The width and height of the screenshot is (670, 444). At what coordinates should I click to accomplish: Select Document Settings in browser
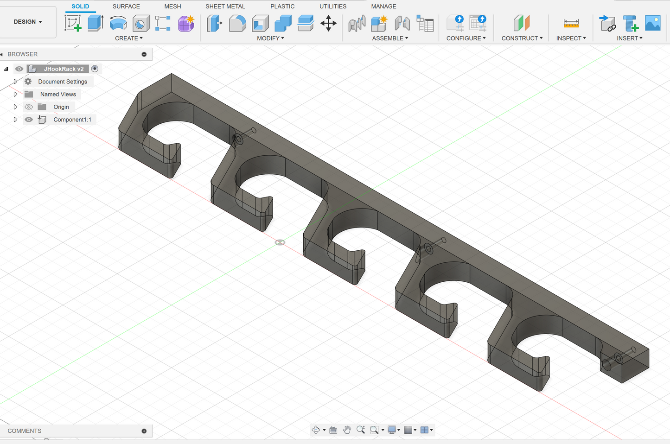coord(63,82)
